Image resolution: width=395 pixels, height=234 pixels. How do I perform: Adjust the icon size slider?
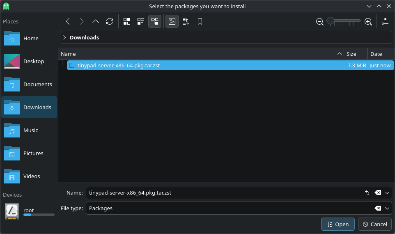(344, 21)
